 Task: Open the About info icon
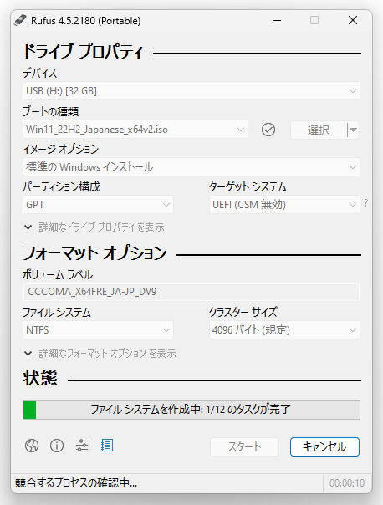coord(57,446)
